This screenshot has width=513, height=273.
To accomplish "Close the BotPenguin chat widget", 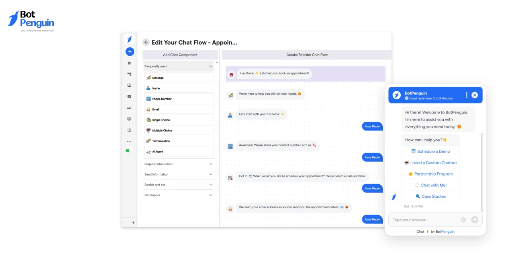I will coord(474,95).
